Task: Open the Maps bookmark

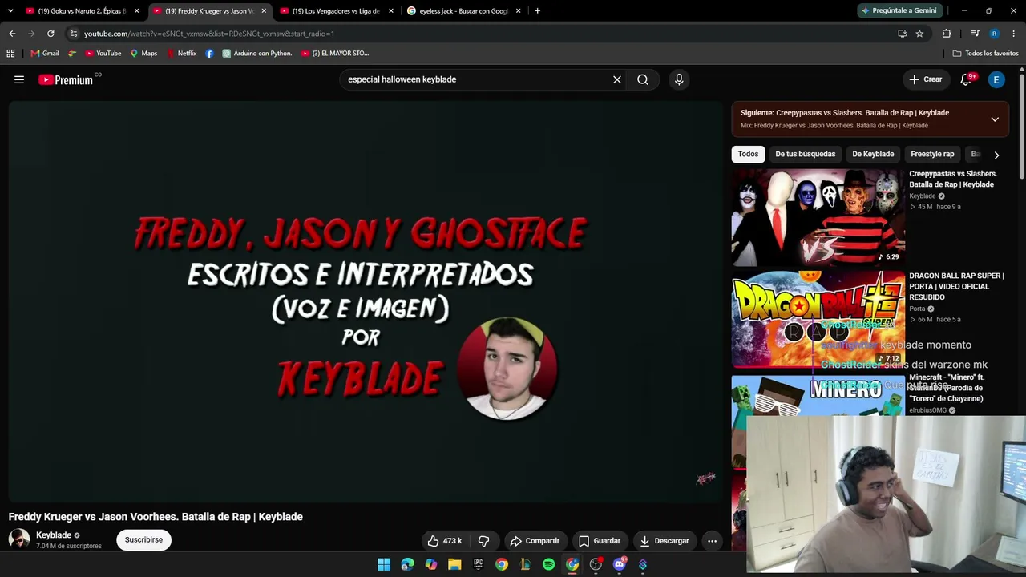Action: (143, 54)
